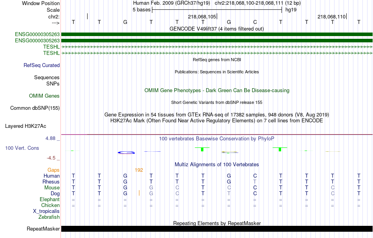Select the Human species label

click(x=51, y=176)
